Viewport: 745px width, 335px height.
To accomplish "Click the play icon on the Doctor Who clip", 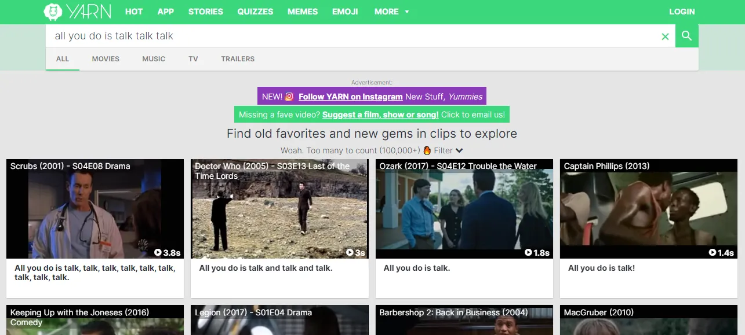I will pos(350,253).
